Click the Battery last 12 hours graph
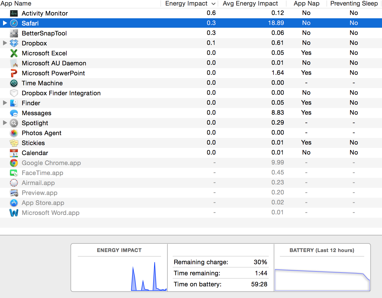382x298 pixels. click(322, 280)
